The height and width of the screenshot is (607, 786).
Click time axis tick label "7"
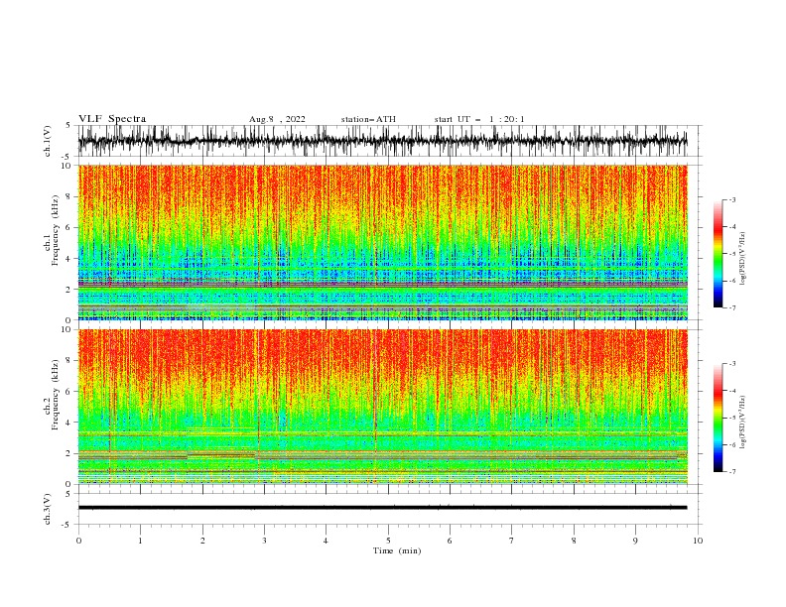tap(512, 541)
